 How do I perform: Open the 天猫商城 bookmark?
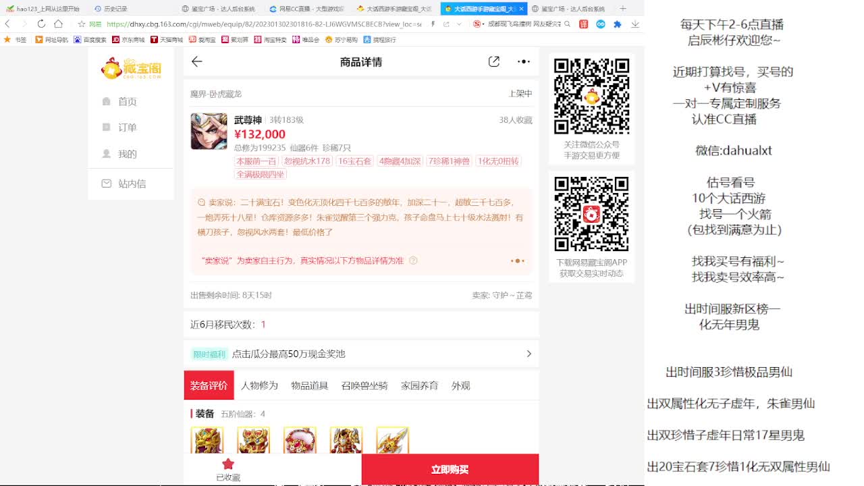click(x=167, y=40)
